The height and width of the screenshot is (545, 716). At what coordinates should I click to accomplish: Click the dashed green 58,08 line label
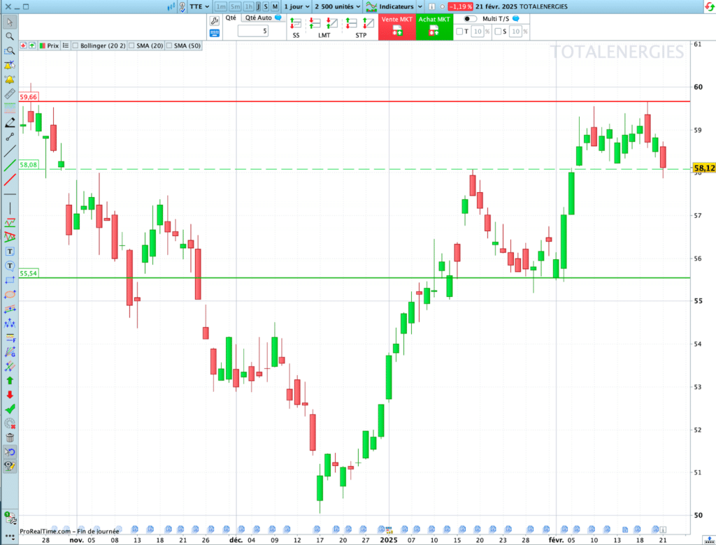tap(28, 164)
